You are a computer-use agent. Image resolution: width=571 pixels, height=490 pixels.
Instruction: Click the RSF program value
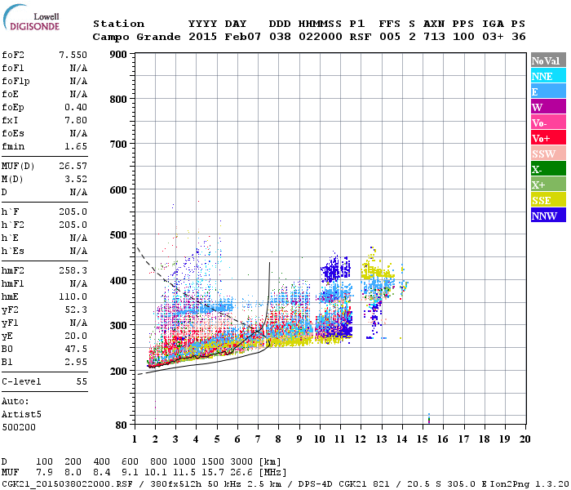pos(361,37)
